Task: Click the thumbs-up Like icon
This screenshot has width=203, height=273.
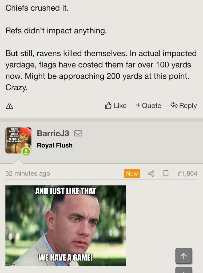Action: (108, 106)
